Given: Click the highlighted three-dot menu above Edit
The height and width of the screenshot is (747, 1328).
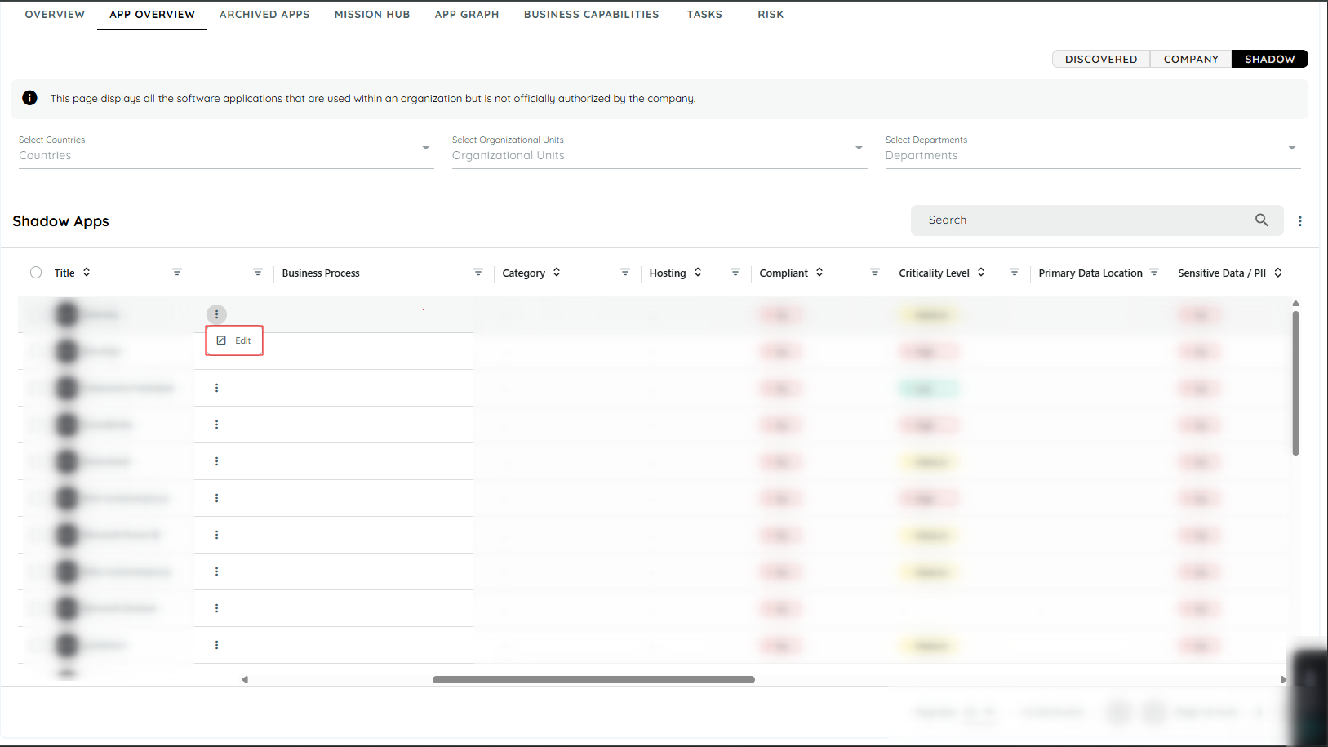Looking at the screenshot, I should [x=216, y=314].
